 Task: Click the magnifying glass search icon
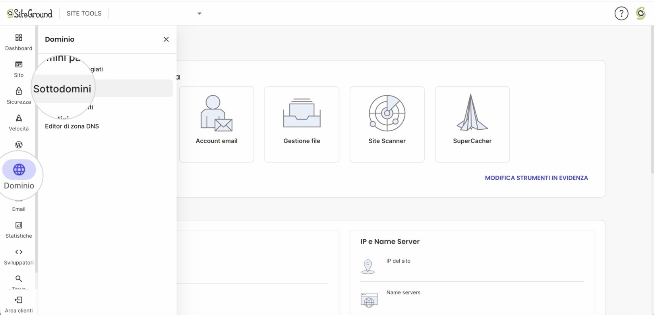click(x=19, y=279)
